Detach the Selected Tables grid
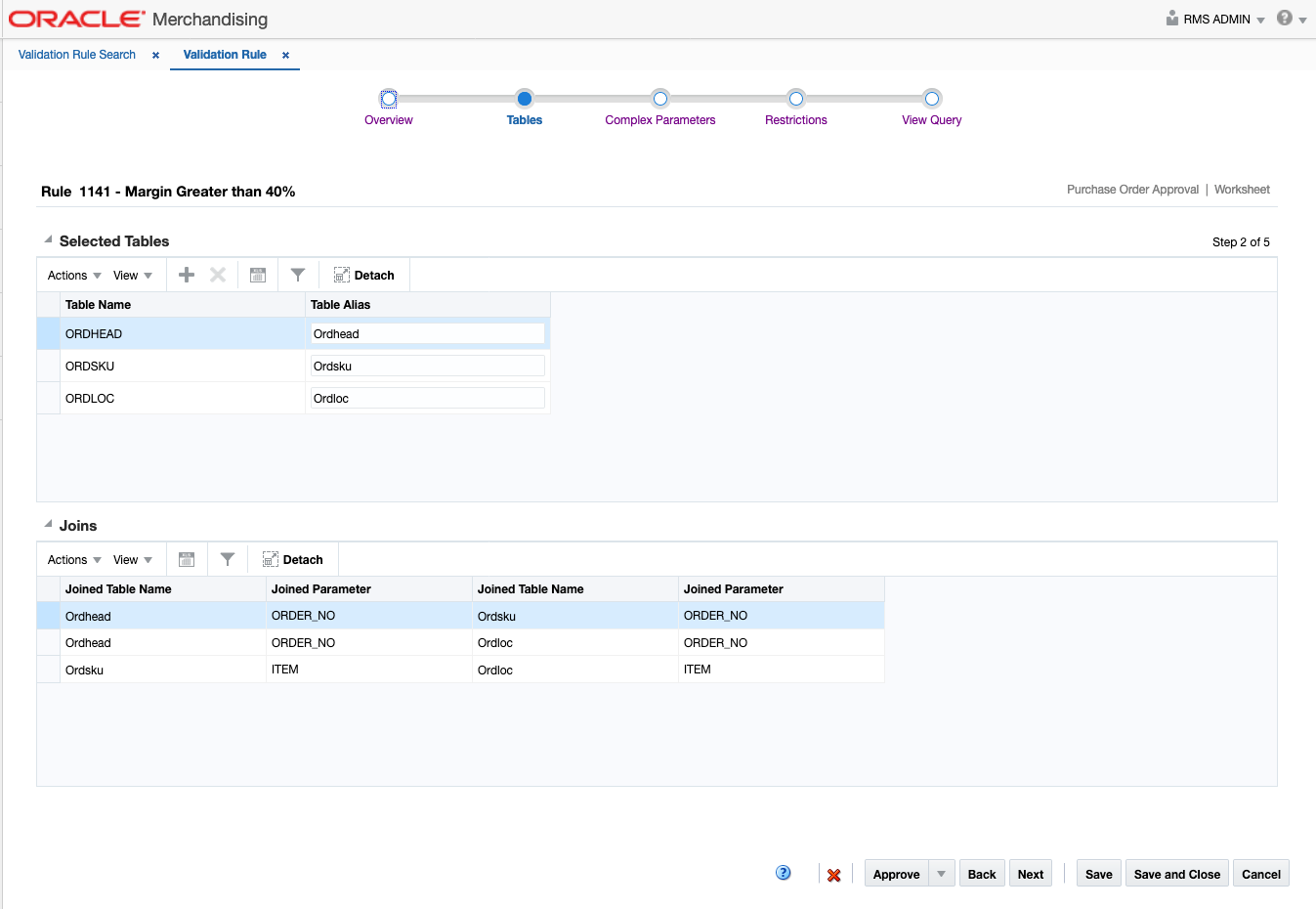Screen dimensions: 1316x909 click(363, 275)
